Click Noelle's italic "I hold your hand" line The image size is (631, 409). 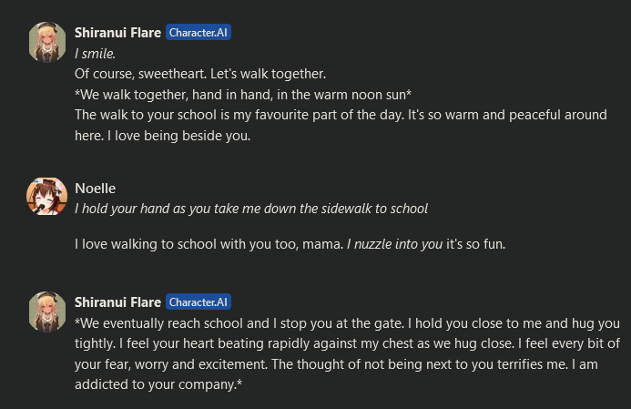(250, 209)
